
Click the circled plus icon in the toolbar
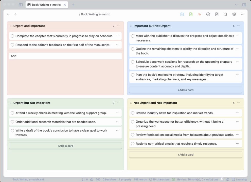pos(208,14)
